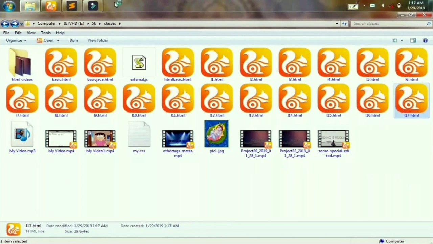The width and height of the screenshot is (433, 244).
Task: Open the html videos folder
Action: click(22, 65)
